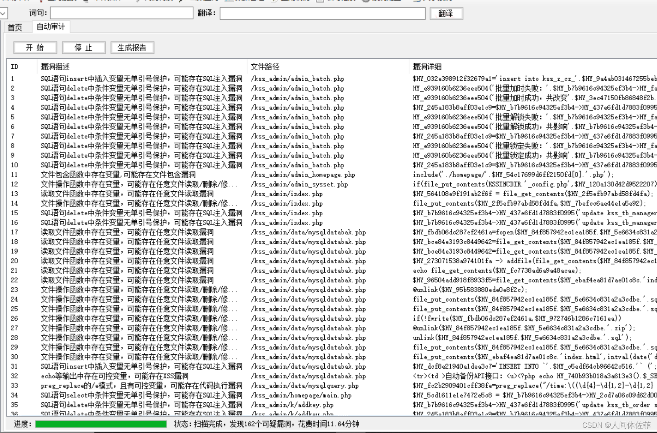Viewport: 657px width, 433px height.
Task: Click row 17 fopen vulnerability detail
Action: (535, 232)
